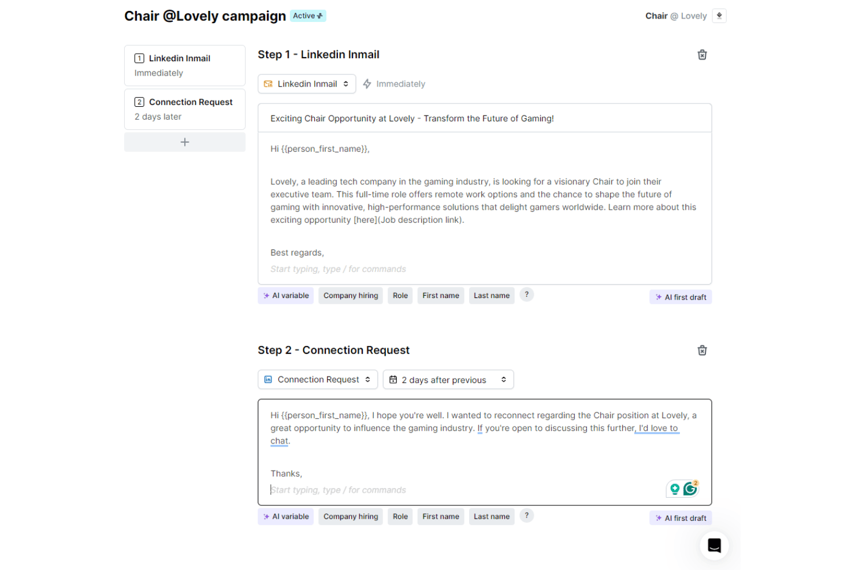Insert First name variable in Step 2
855x570 pixels.
(x=441, y=516)
